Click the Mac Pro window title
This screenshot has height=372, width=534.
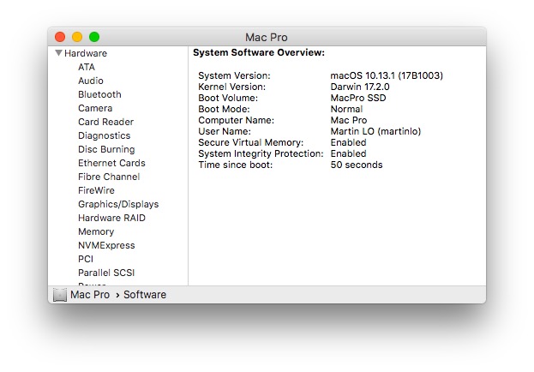tap(267, 37)
